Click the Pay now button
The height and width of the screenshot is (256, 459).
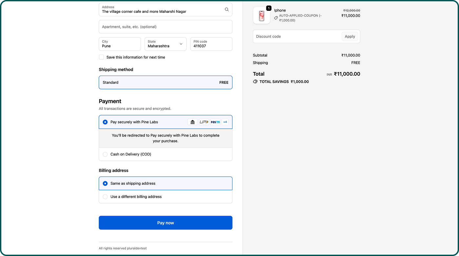166,223
